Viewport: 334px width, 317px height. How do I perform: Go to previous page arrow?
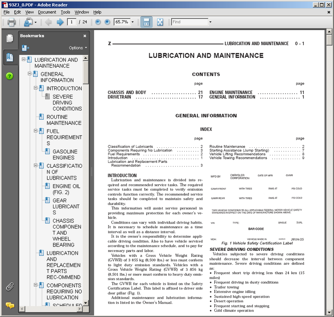[48, 22]
